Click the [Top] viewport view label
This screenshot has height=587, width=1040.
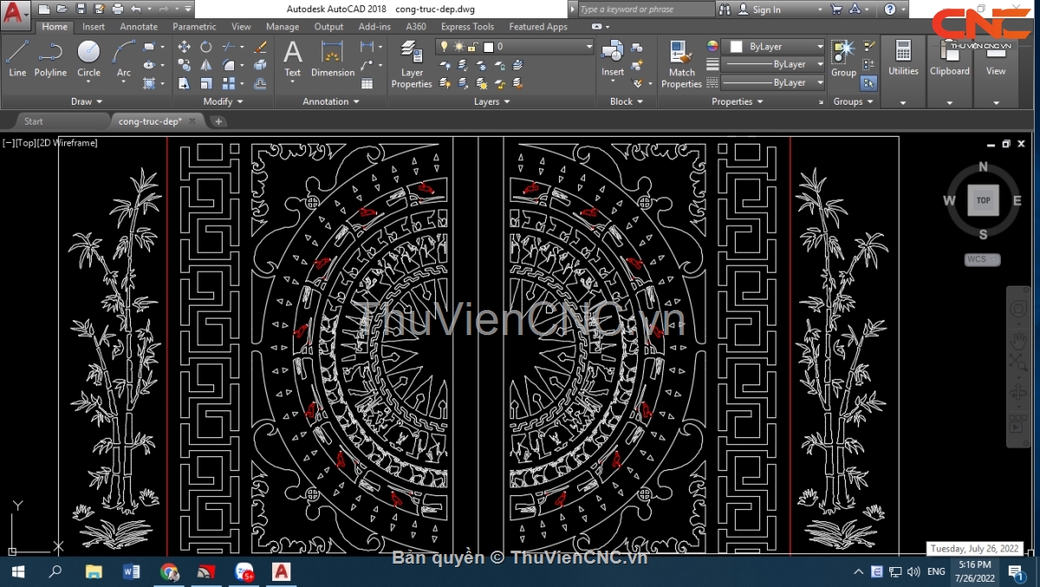(25, 143)
